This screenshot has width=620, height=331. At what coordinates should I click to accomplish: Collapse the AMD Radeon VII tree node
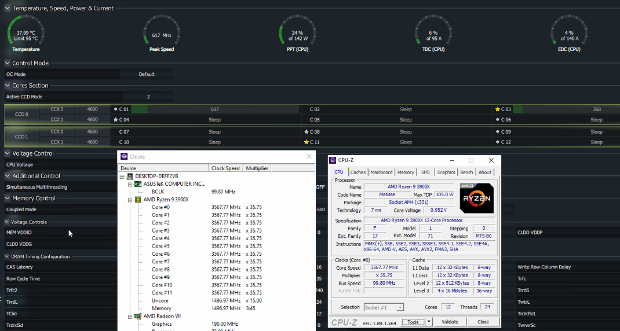pos(130,317)
